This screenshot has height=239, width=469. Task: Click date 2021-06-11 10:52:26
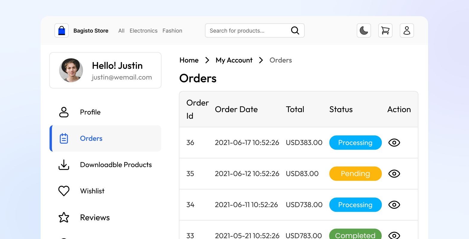(246, 205)
